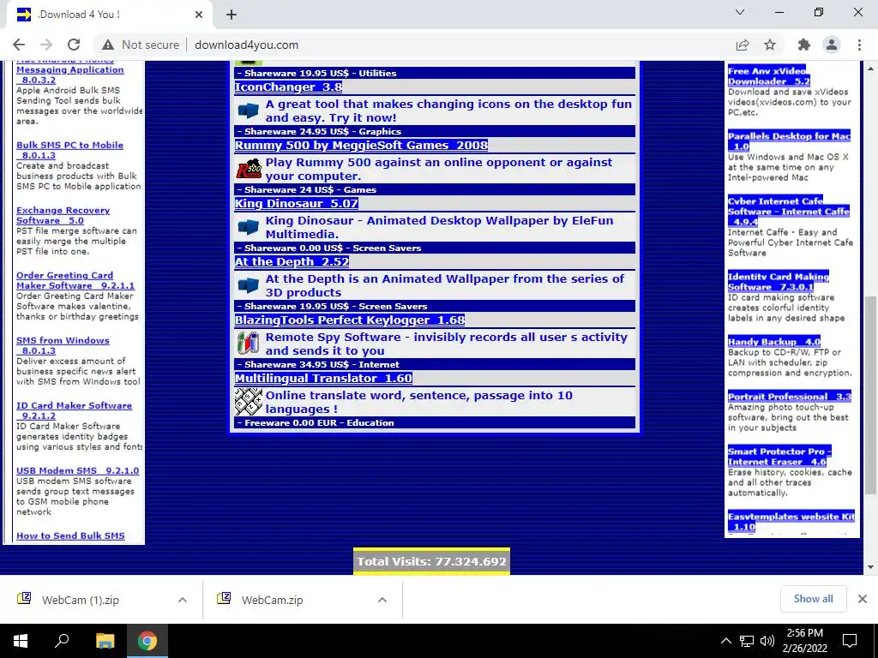
Task: Open Smart Protector Pro Internet Eraser link
Action: [x=779, y=457]
